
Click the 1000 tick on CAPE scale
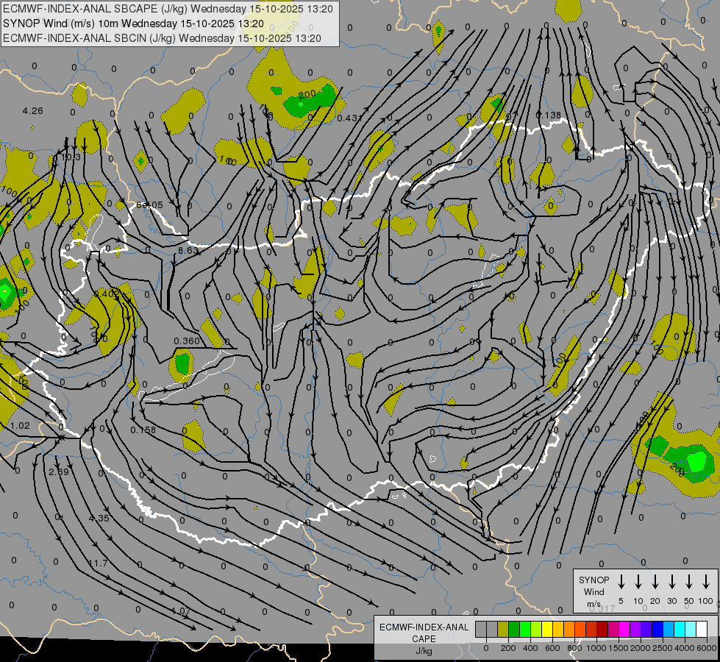[x=596, y=648]
